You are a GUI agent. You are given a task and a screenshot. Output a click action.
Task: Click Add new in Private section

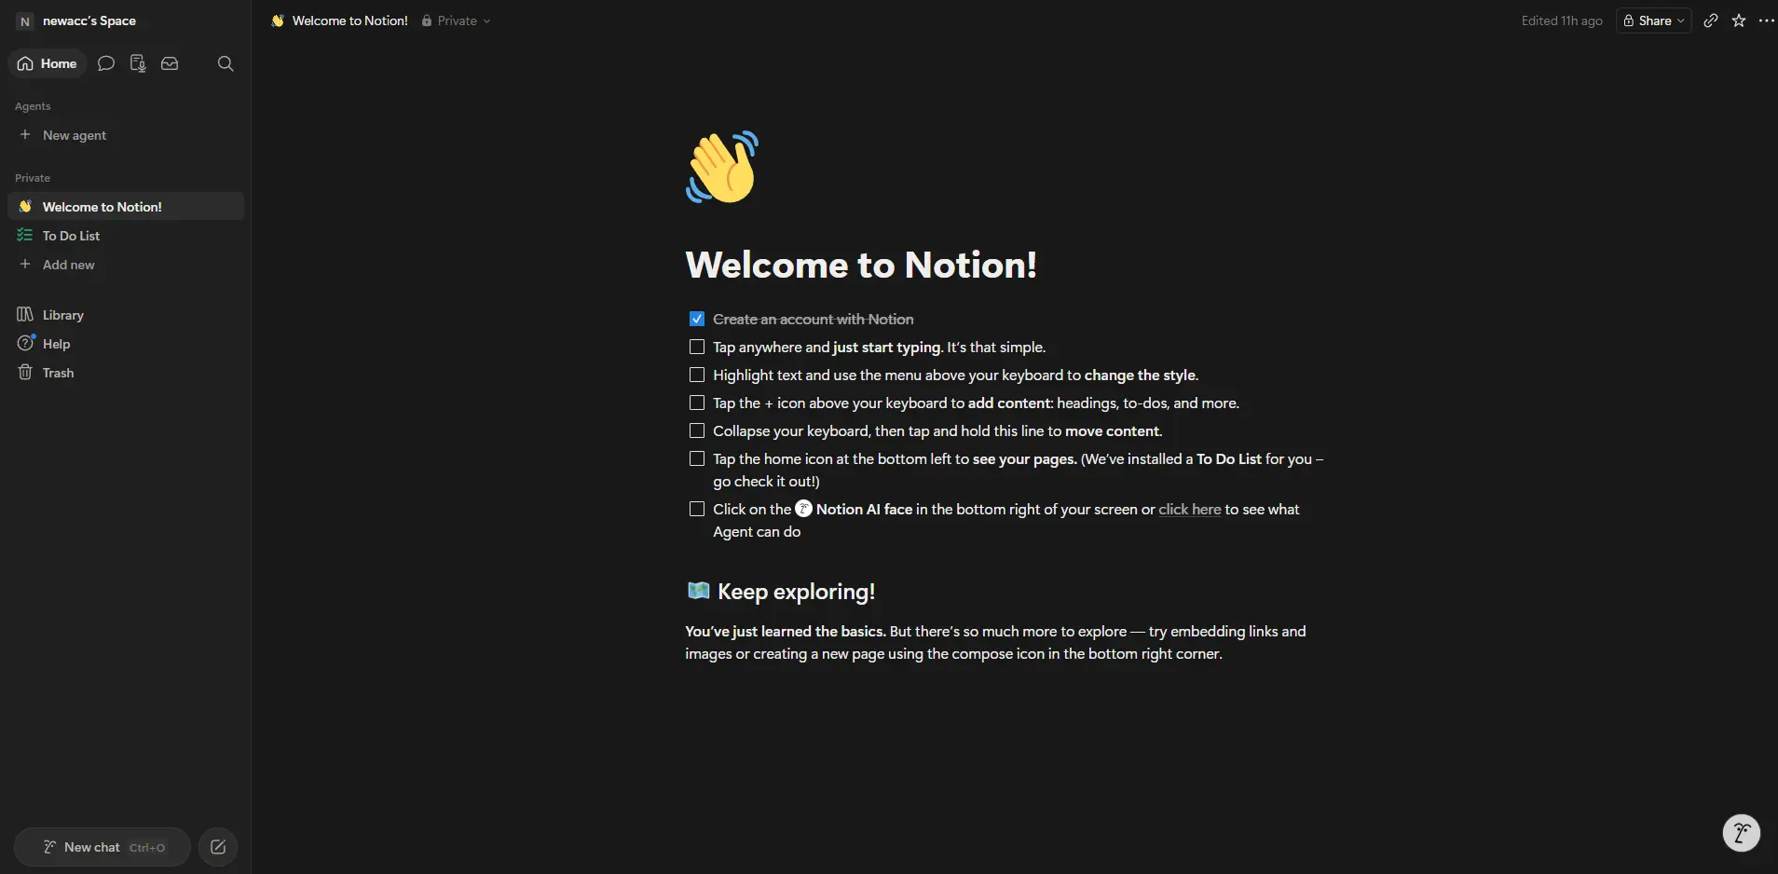click(x=126, y=265)
